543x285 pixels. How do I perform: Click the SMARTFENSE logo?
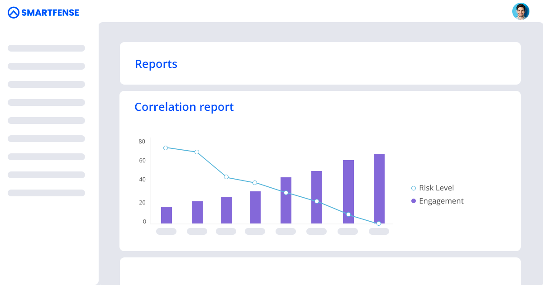click(x=43, y=13)
